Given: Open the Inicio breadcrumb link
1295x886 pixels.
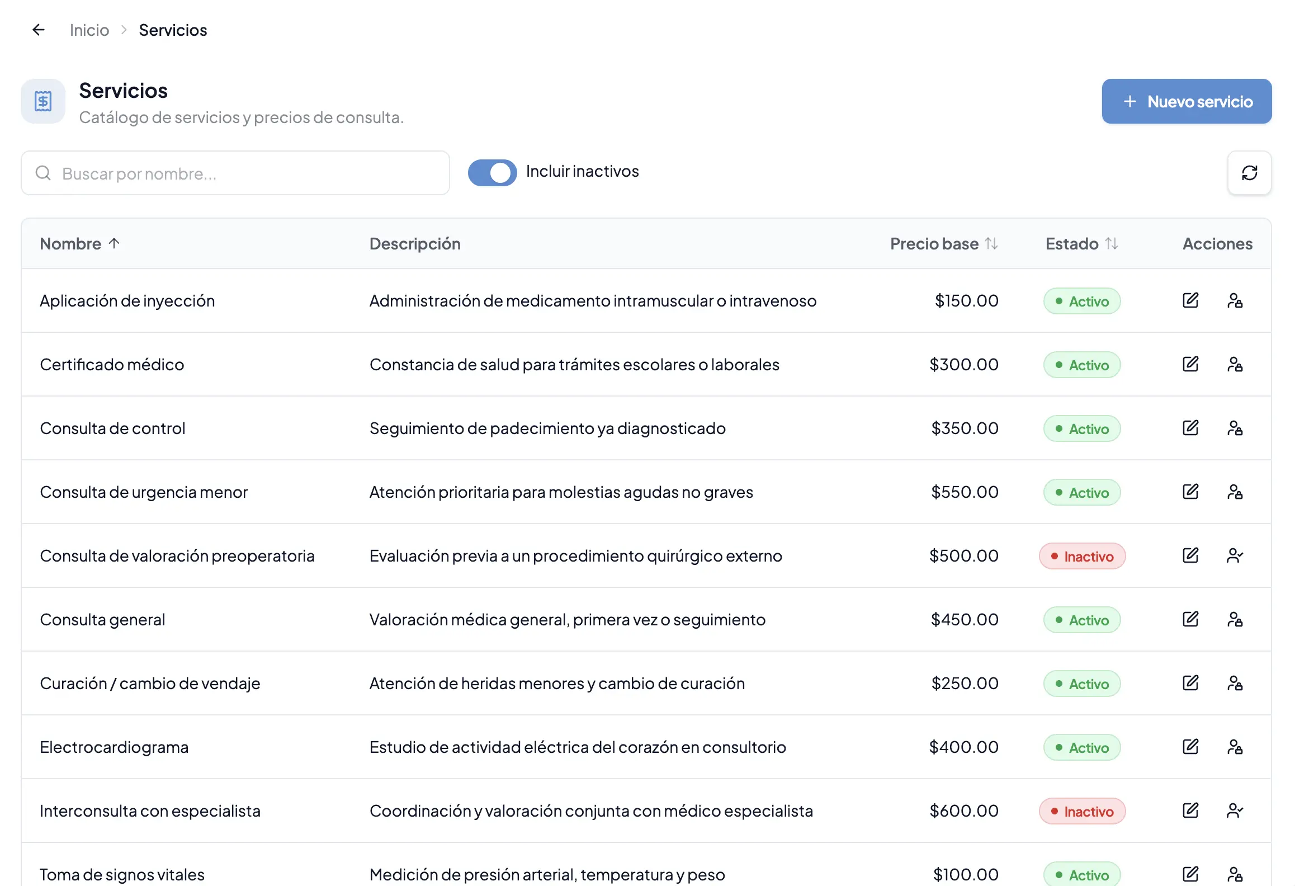Looking at the screenshot, I should coord(89,30).
